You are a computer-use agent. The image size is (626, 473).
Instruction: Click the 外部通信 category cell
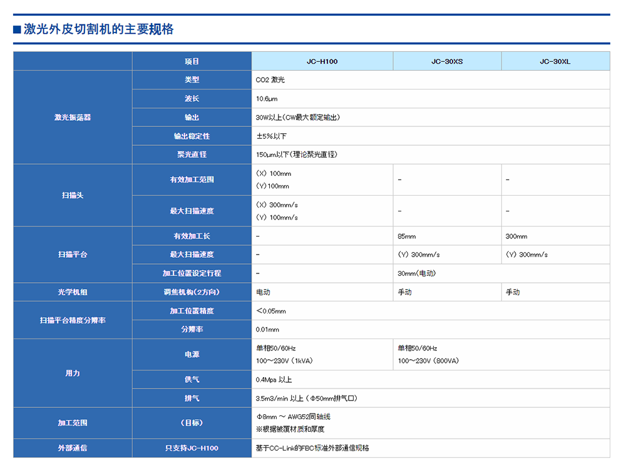73,448
